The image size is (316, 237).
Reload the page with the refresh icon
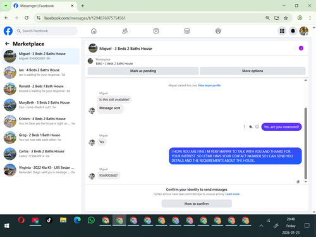click(27, 18)
